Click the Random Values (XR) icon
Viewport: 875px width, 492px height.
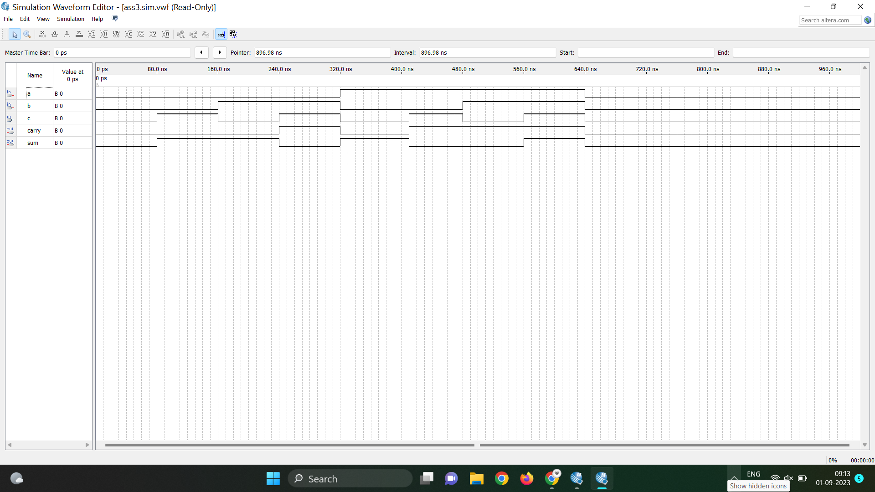pyautogui.click(x=166, y=34)
